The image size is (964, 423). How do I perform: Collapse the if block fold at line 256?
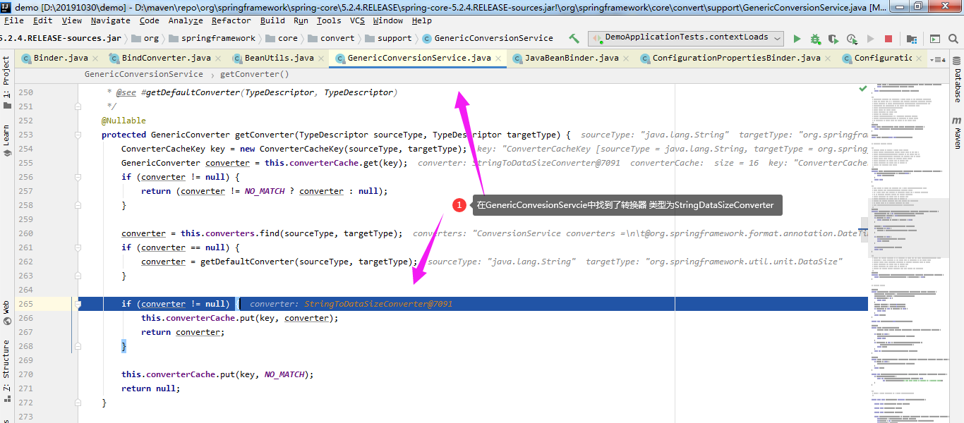(79, 177)
